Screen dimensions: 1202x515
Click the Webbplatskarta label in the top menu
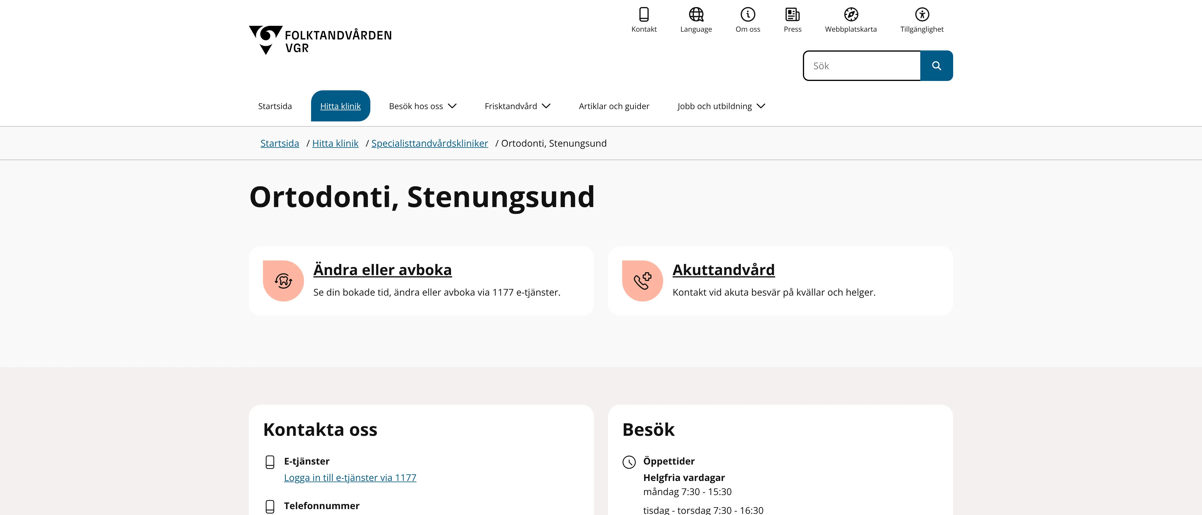(851, 29)
